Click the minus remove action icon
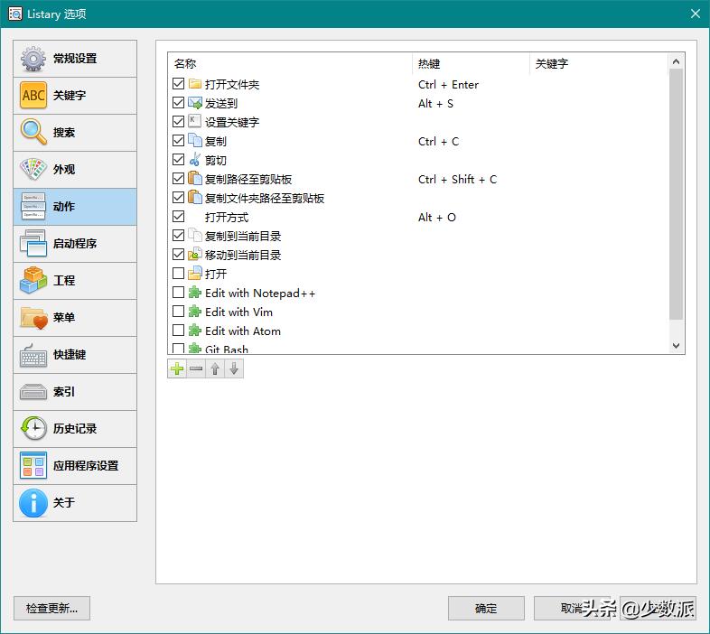The height and width of the screenshot is (634, 710). click(196, 368)
